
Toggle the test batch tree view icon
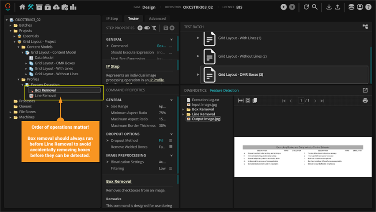pos(365,27)
